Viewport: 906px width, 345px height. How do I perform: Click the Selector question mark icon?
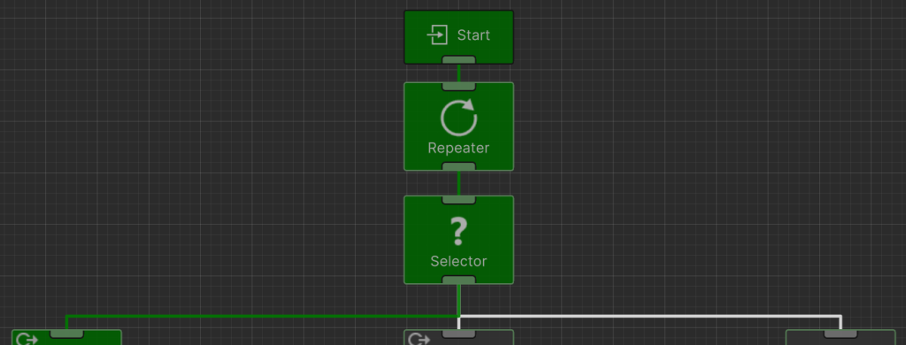459,231
